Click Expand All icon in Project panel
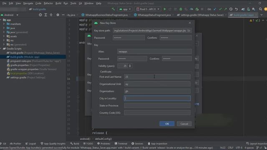 point(45,15)
